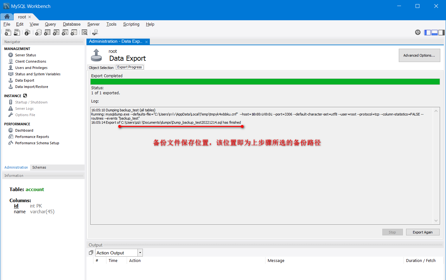Open Status and System Variables
Image resolution: width=446 pixels, height=280 pixels.
38,74
